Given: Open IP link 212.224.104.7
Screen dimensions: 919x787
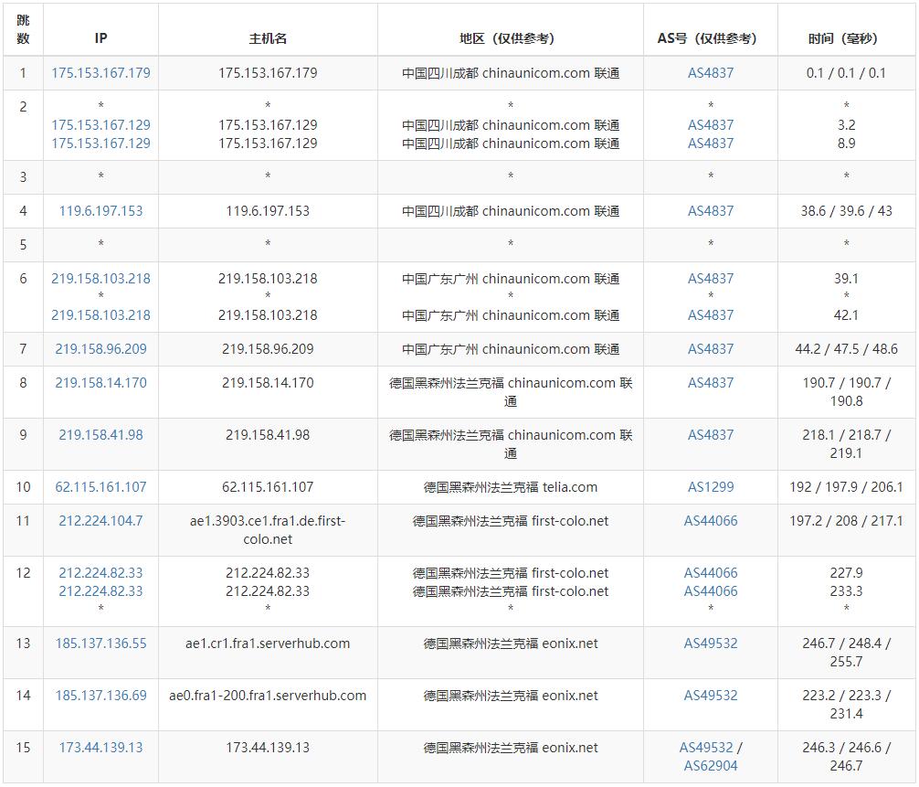Looking at the screenshot, I should pos(100,521).
